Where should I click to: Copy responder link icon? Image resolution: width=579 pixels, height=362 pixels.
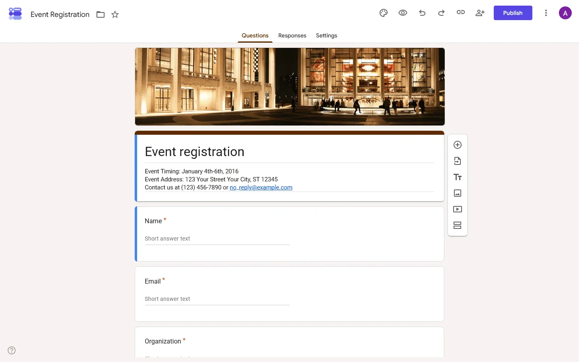pos(461,13)
